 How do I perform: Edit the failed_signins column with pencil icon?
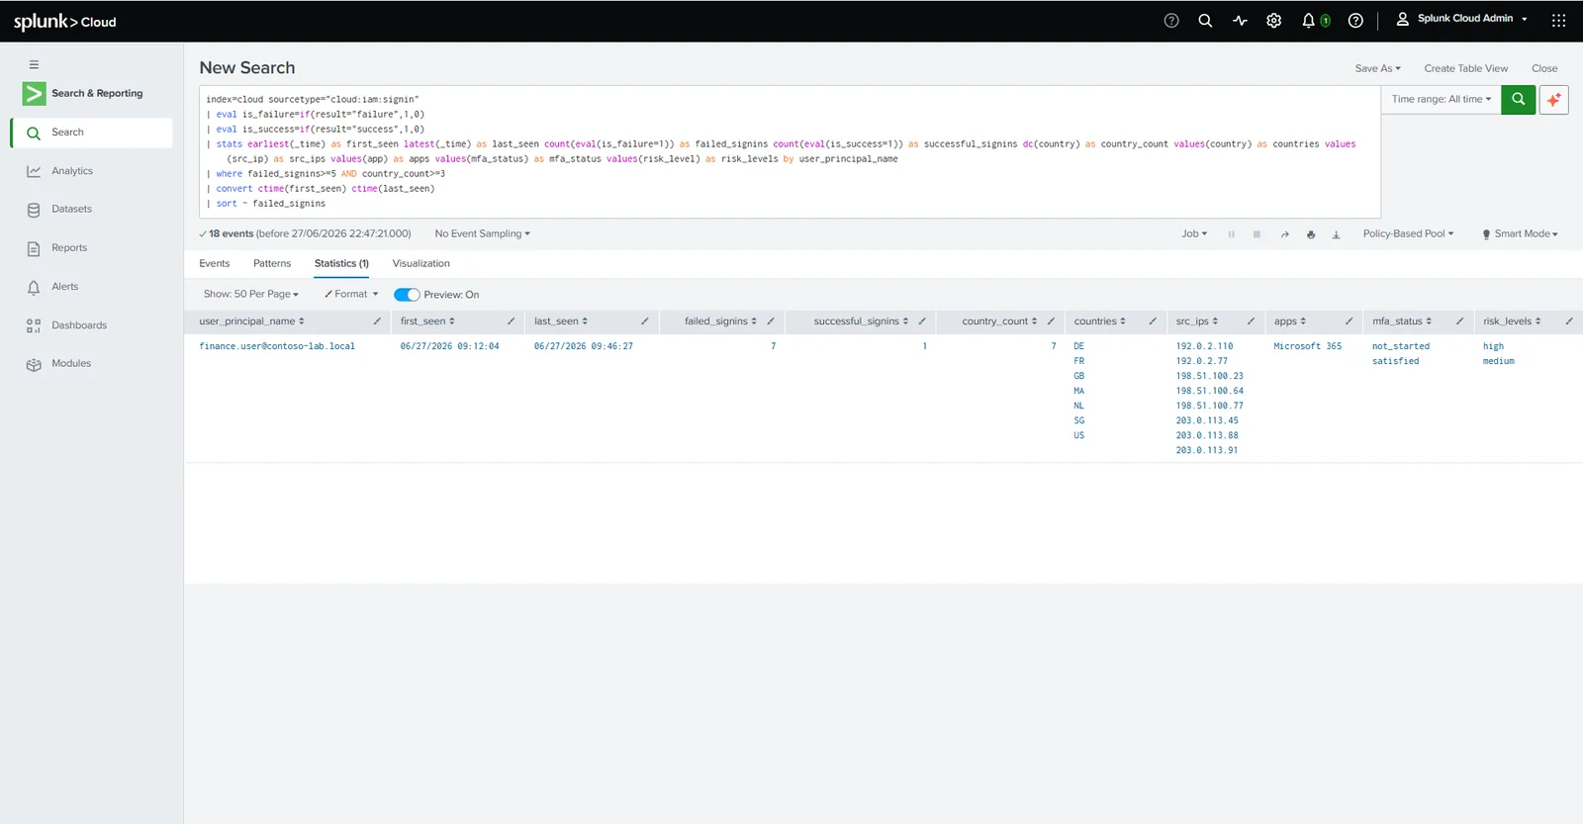[771, 321]
